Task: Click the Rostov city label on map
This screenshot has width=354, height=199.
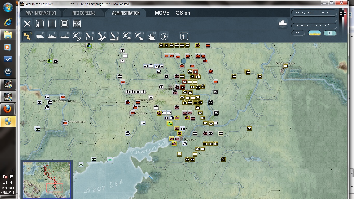Action: (190, 139)
